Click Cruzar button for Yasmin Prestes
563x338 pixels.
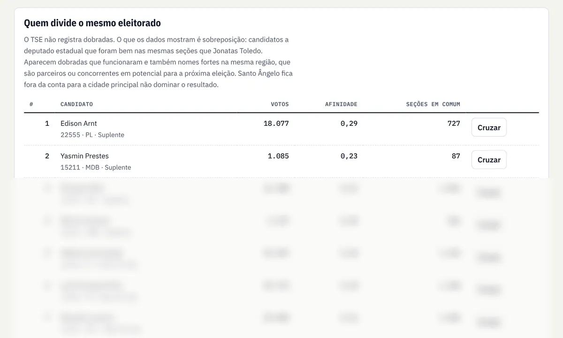click(489, 160)
